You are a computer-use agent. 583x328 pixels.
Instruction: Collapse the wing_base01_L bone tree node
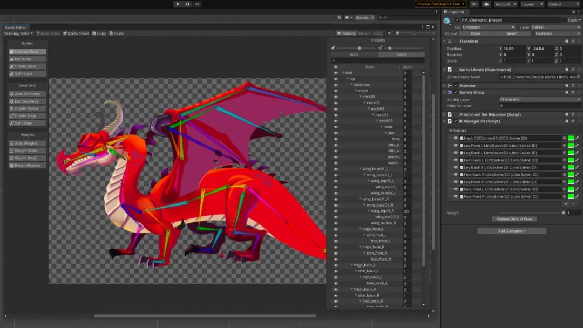[360, 169]
